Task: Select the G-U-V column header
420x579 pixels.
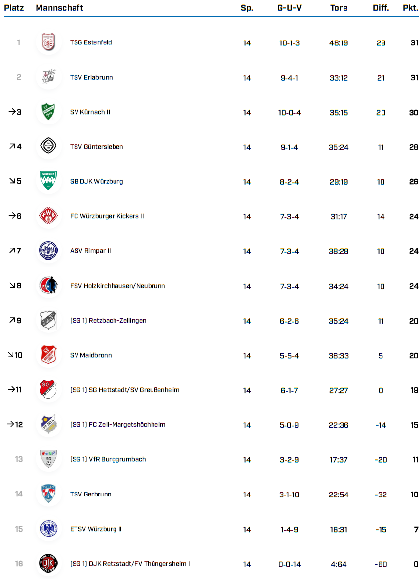Action: (289, 8)
